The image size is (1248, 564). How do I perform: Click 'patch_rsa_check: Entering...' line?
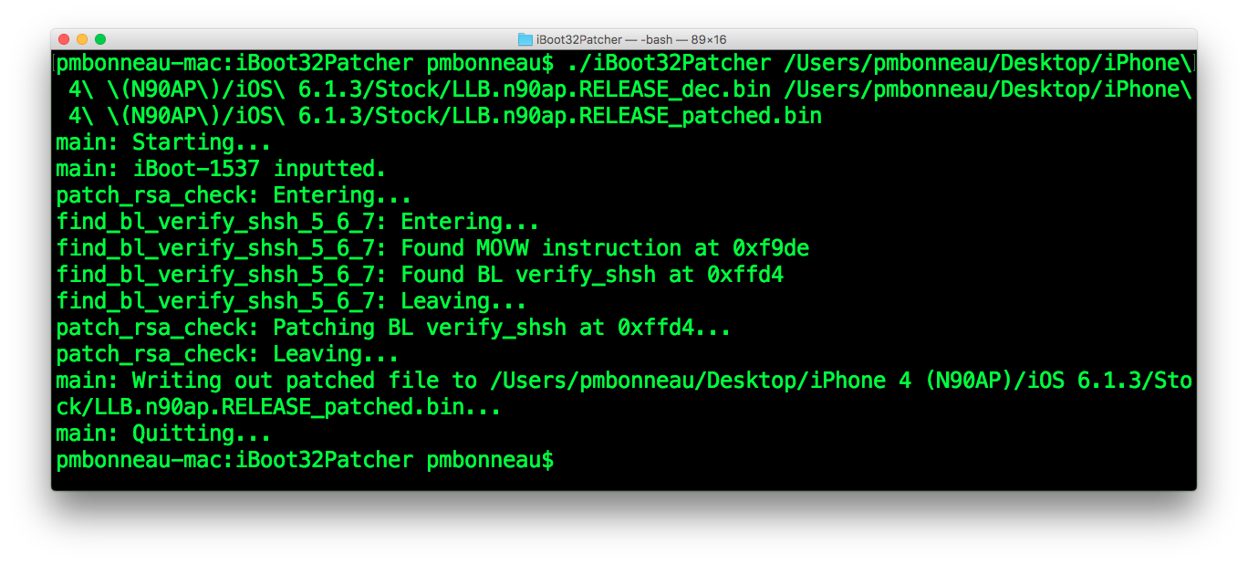234,195
